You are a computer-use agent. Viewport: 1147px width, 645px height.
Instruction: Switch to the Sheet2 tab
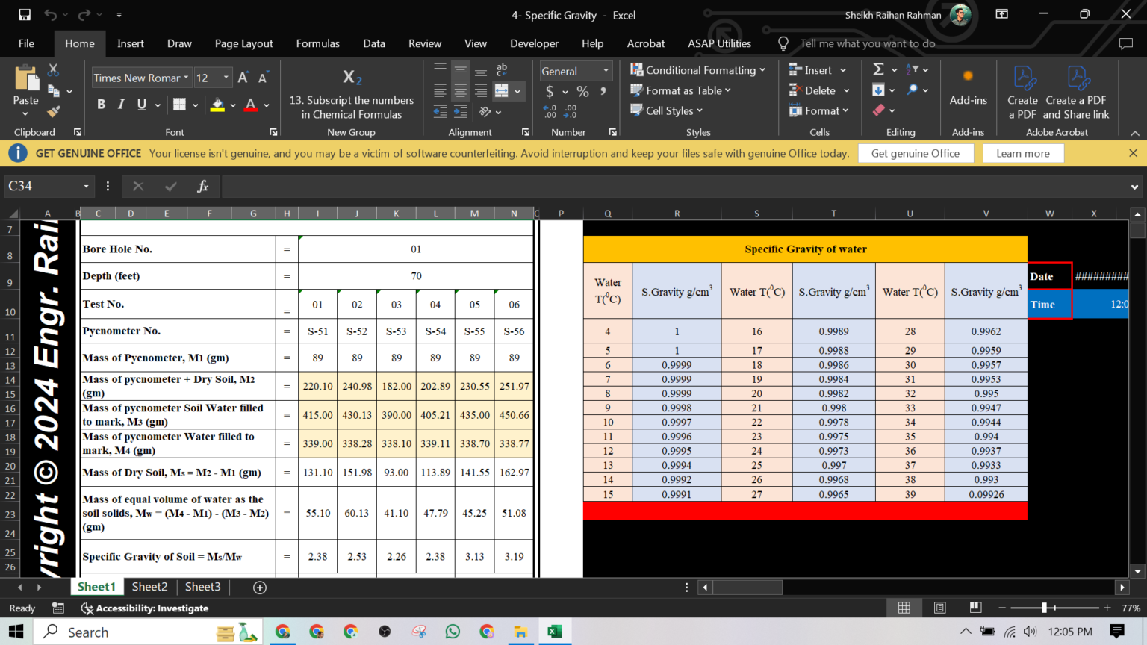point(149,587)
